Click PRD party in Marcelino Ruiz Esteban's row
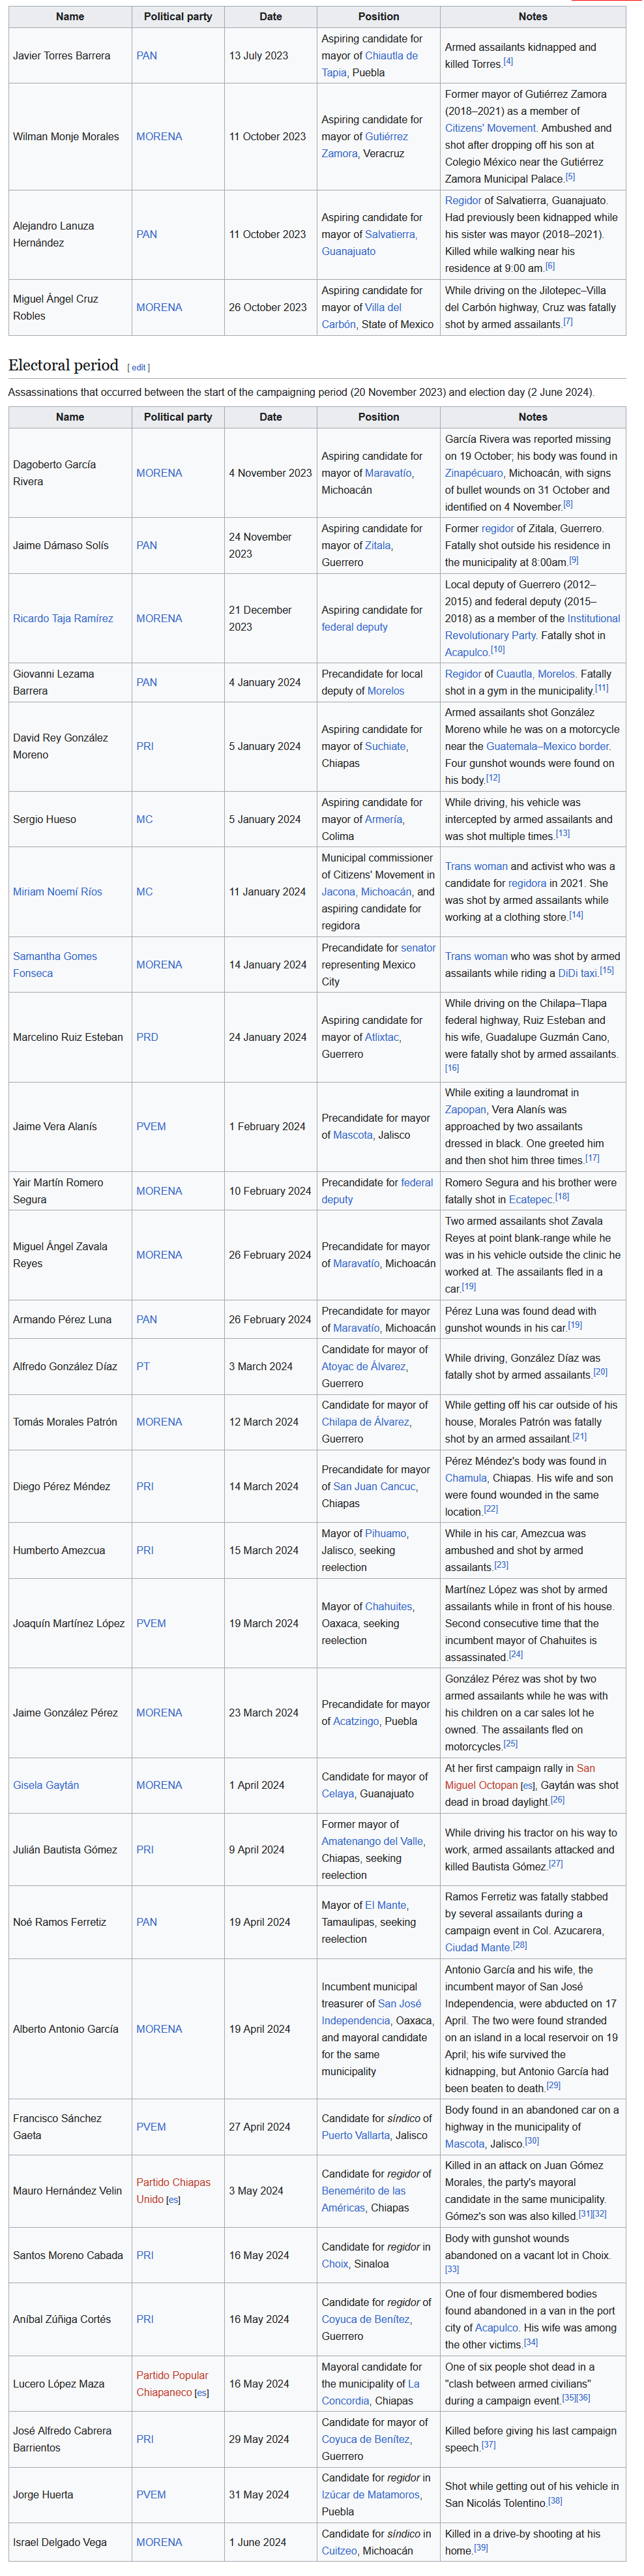644x2576 pixels. [x=147, y=1038]
